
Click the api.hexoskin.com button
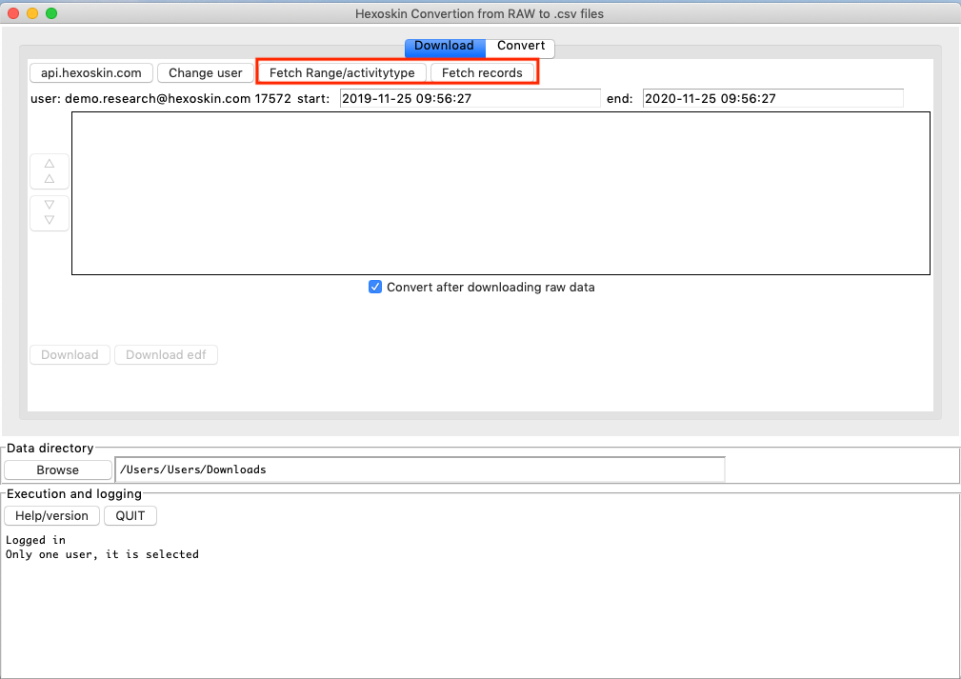[91, 73]
